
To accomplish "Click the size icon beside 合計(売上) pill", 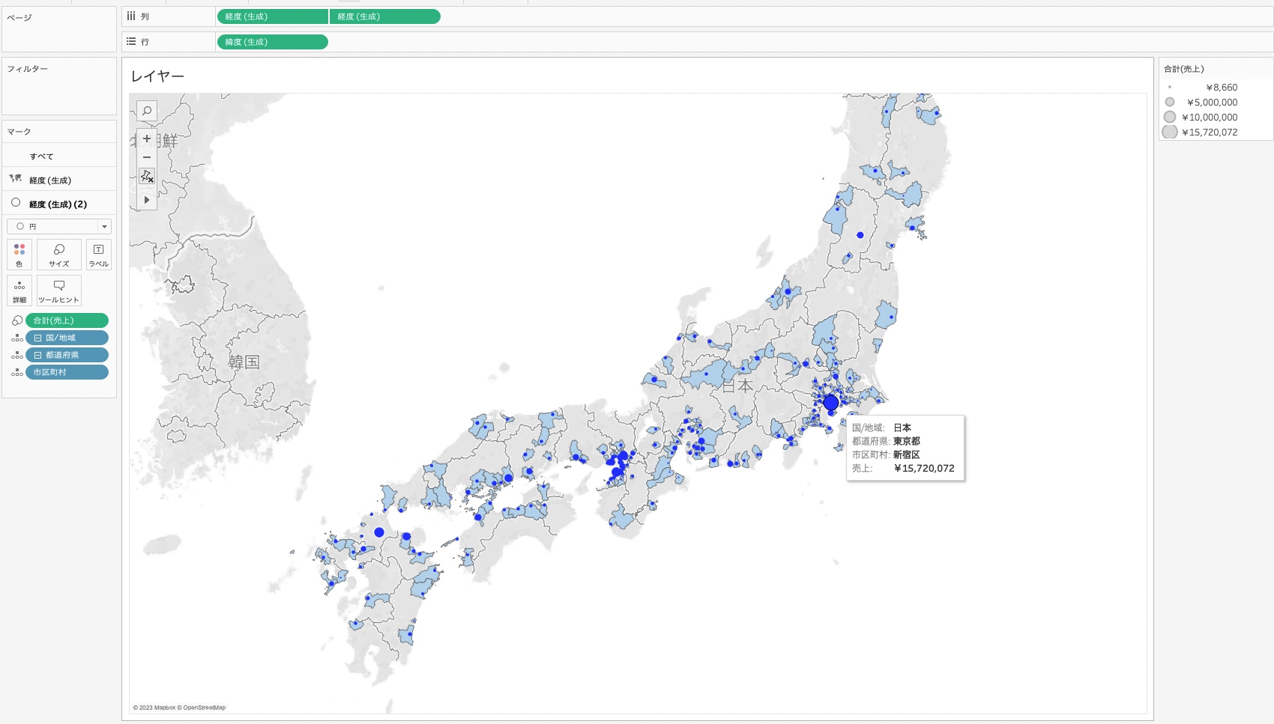I will [x=17, y=320].
